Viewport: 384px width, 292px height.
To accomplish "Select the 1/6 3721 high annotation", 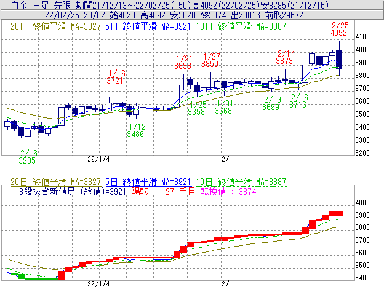I will (x=116, y=77).
